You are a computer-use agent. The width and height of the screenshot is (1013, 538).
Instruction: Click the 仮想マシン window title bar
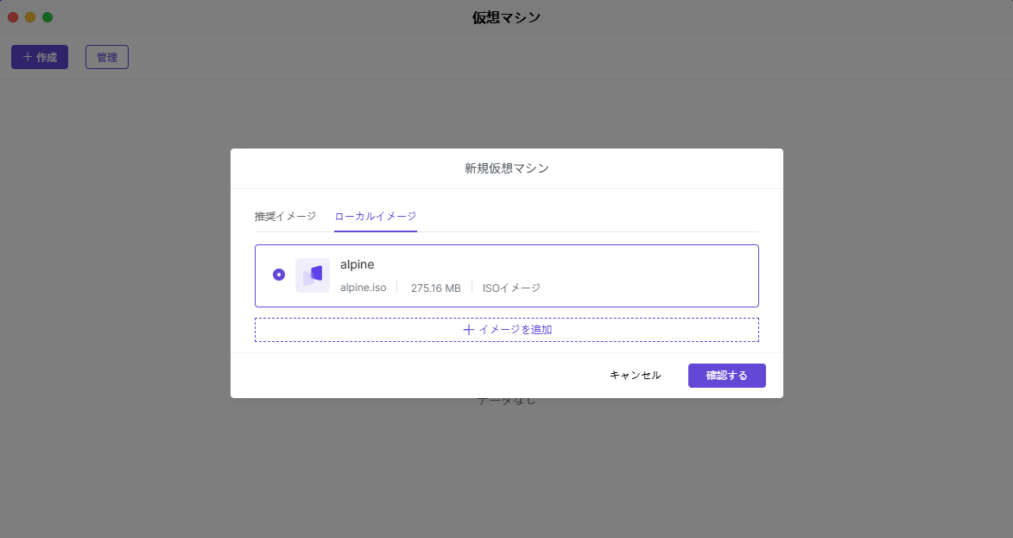tap(506, 17)
